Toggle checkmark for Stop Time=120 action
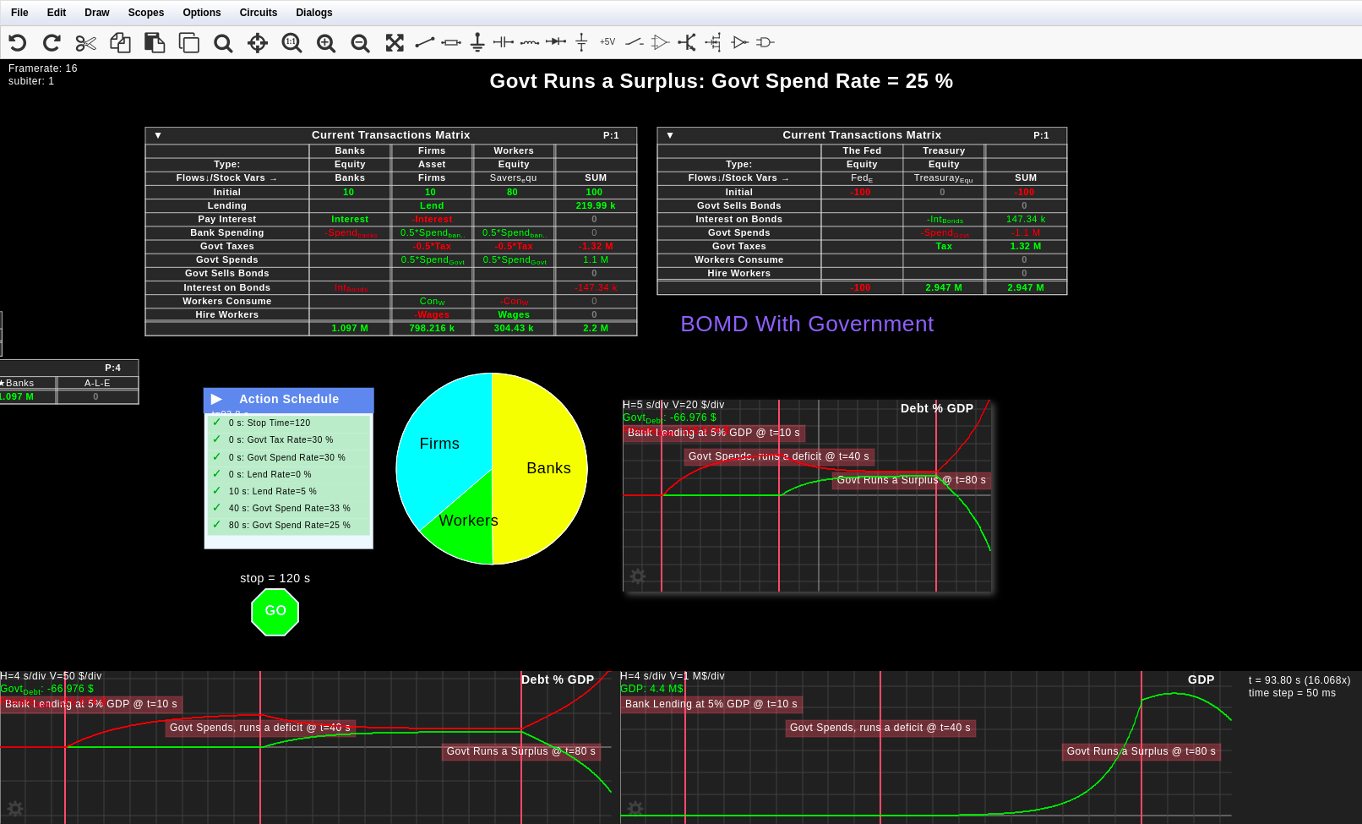1362x824 pixels. tap(217, 423)
